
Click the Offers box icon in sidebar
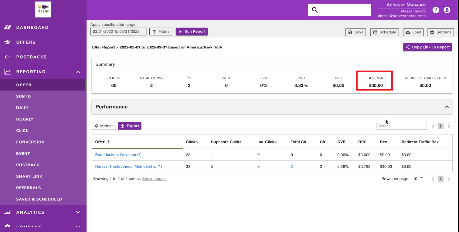tap(8, 42)
